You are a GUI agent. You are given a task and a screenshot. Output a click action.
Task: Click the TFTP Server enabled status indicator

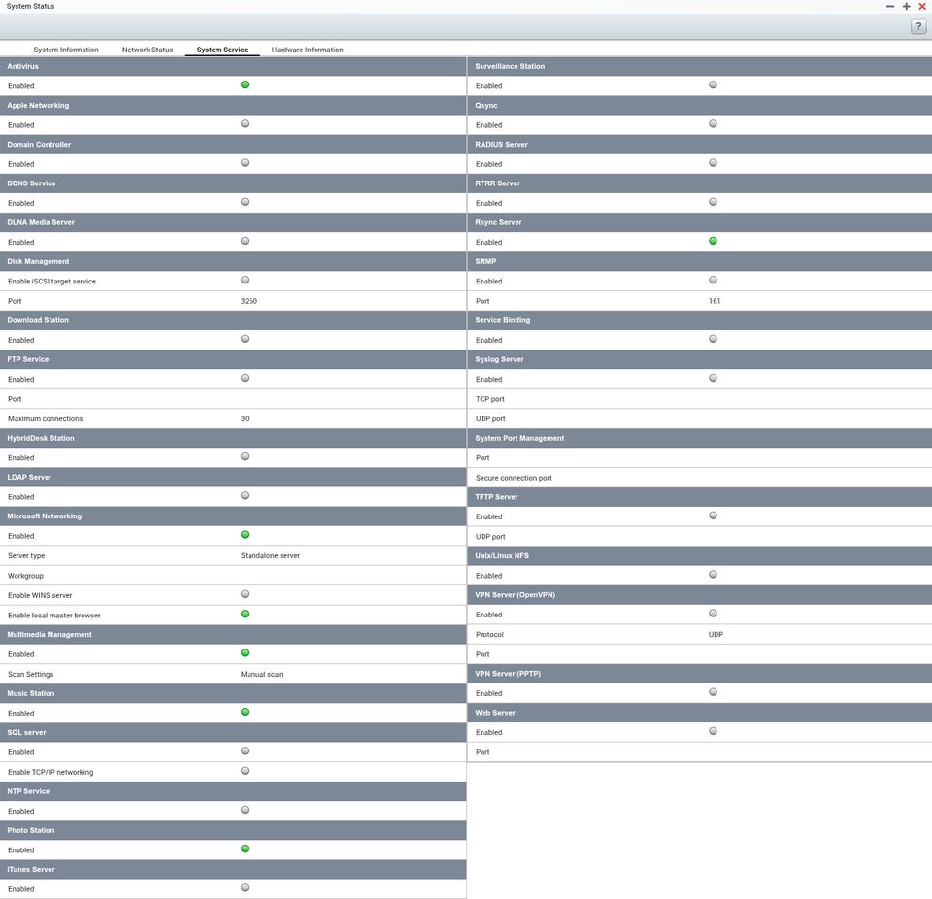pyautogui.click(x=713, y=516)
